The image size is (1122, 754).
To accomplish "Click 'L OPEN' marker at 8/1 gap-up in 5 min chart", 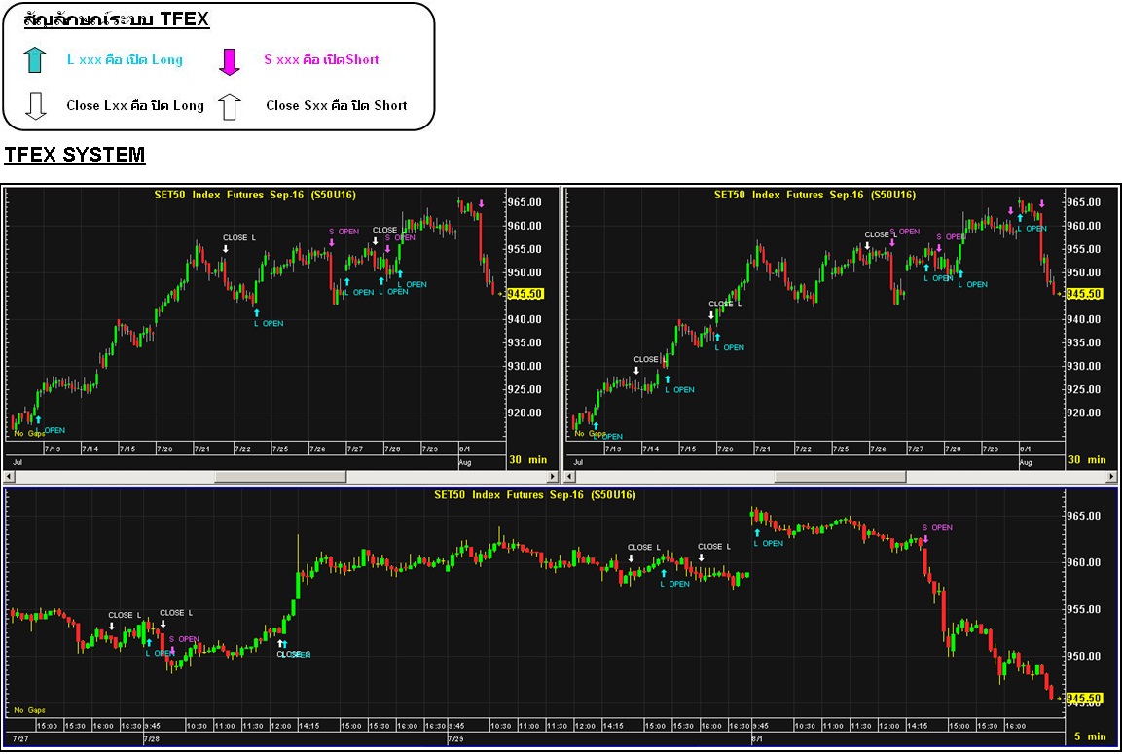I will [x=769, y=544].
